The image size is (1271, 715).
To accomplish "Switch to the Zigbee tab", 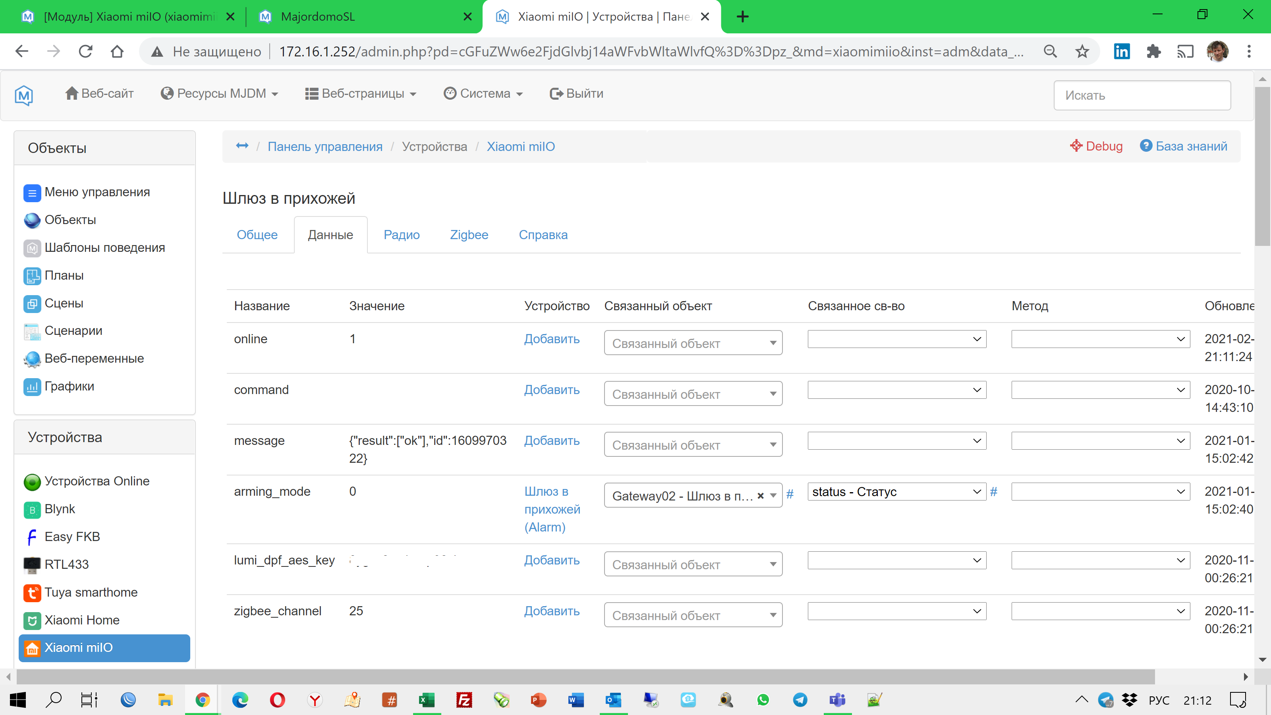I will coord(468,235).
